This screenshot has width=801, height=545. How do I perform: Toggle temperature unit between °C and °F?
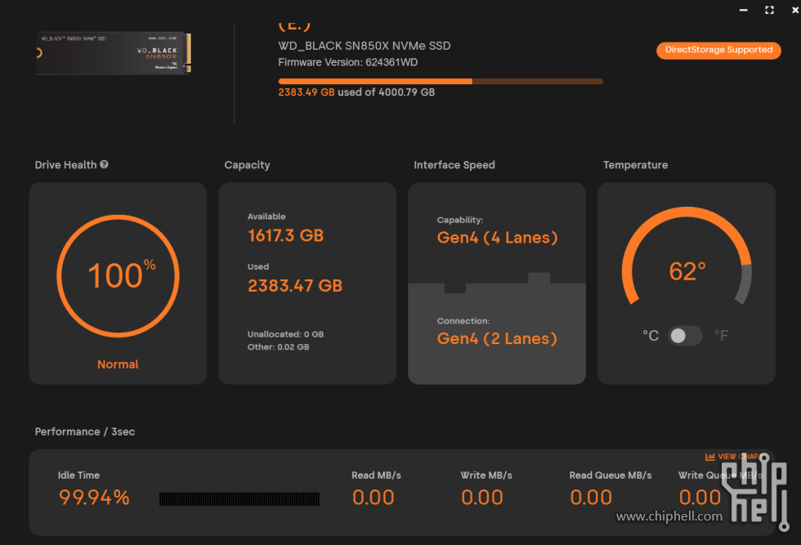pos(685,336)
